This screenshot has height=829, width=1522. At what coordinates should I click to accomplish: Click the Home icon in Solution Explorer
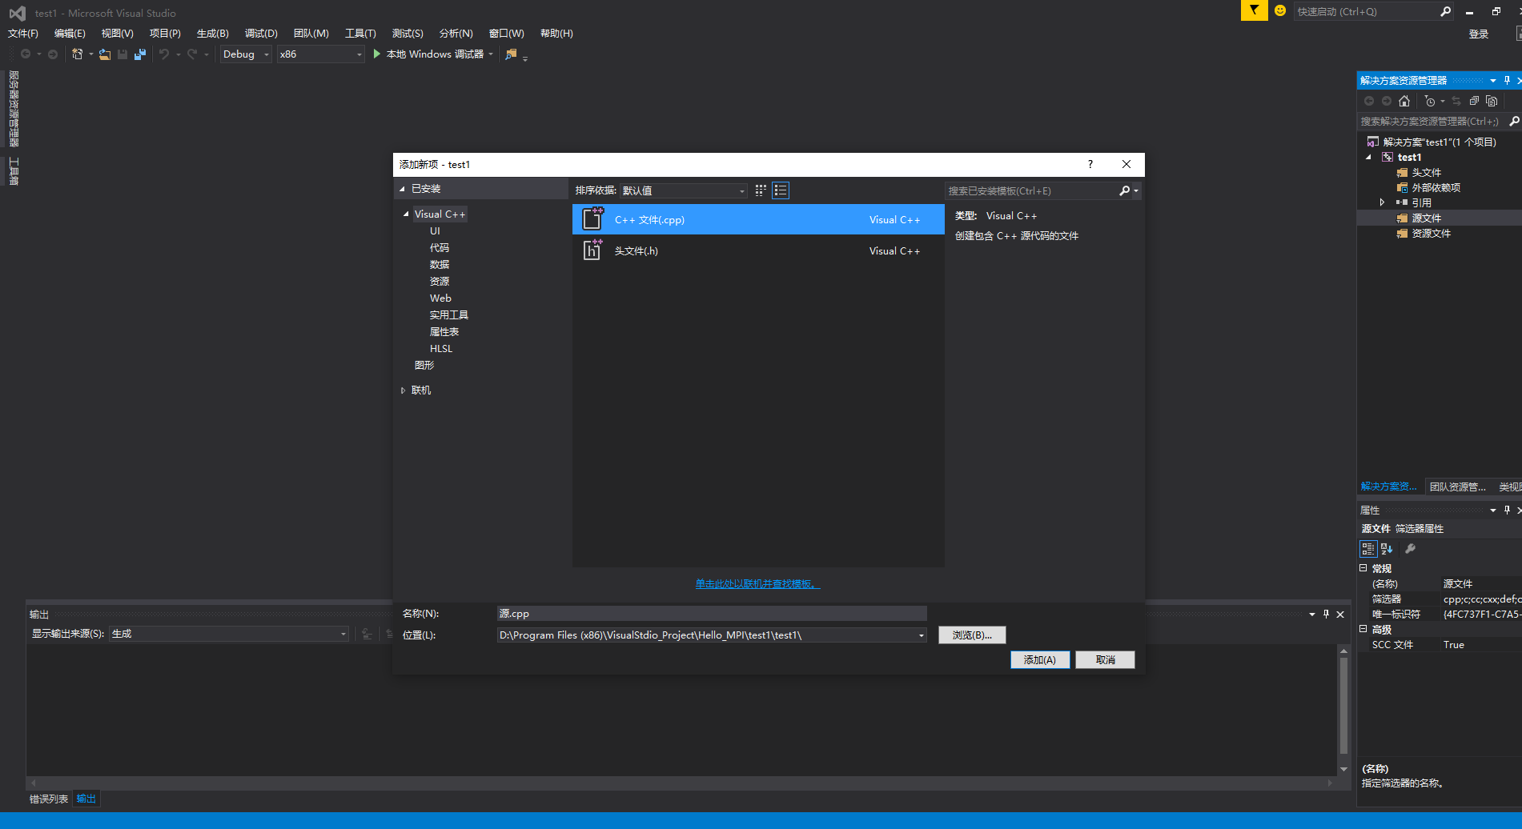1404,101
